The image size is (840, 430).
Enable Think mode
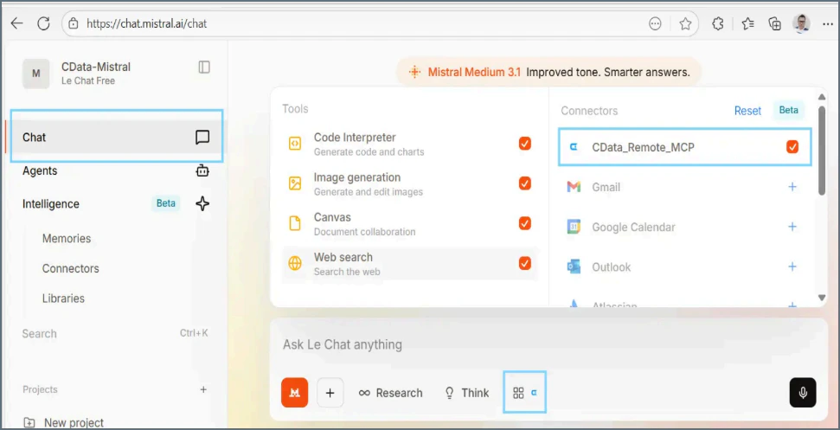466,393
